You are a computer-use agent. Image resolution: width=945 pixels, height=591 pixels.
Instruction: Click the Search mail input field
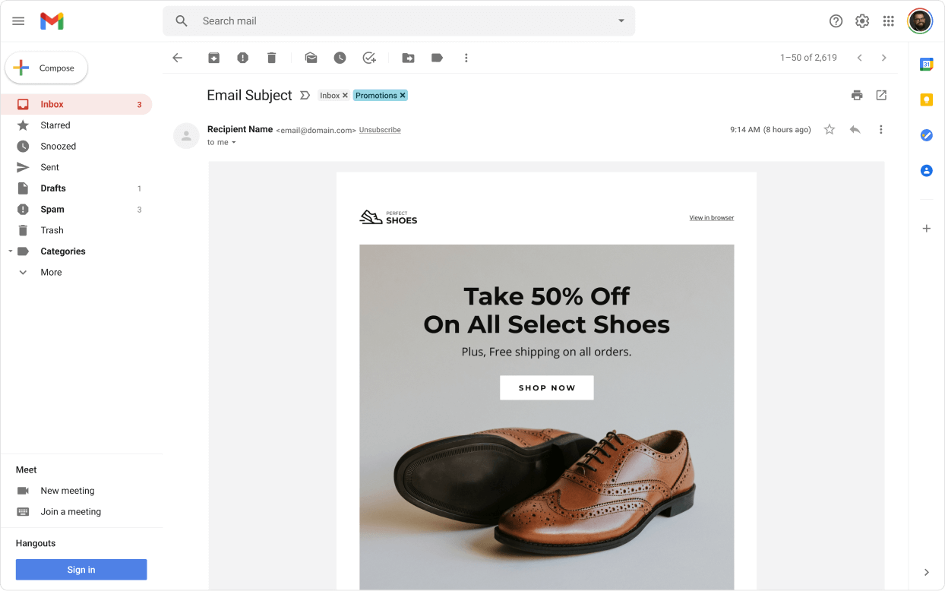pyautogui.click(x=380, y=21)
